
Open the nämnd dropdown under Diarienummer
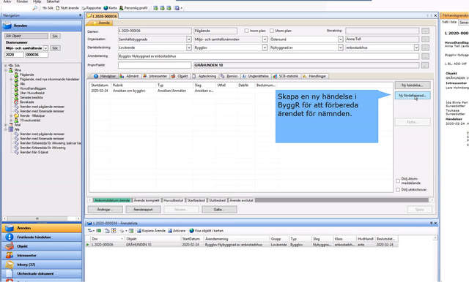[x=45, y=48]
